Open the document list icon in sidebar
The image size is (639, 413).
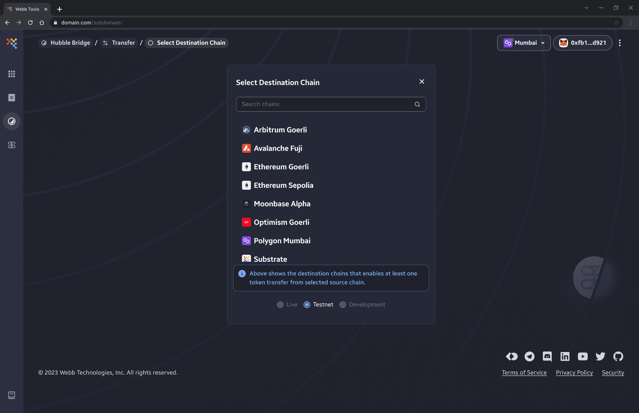pos(12,98)
